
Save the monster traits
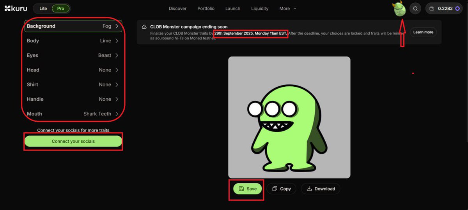click(248, 189)
